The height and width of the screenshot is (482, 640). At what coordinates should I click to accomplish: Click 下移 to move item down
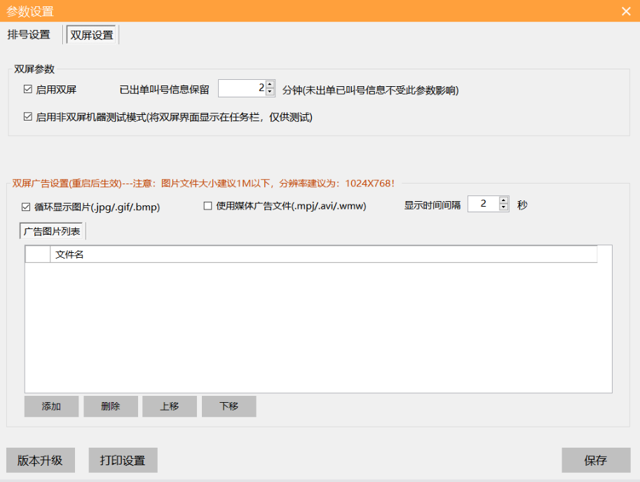(229, 406)
